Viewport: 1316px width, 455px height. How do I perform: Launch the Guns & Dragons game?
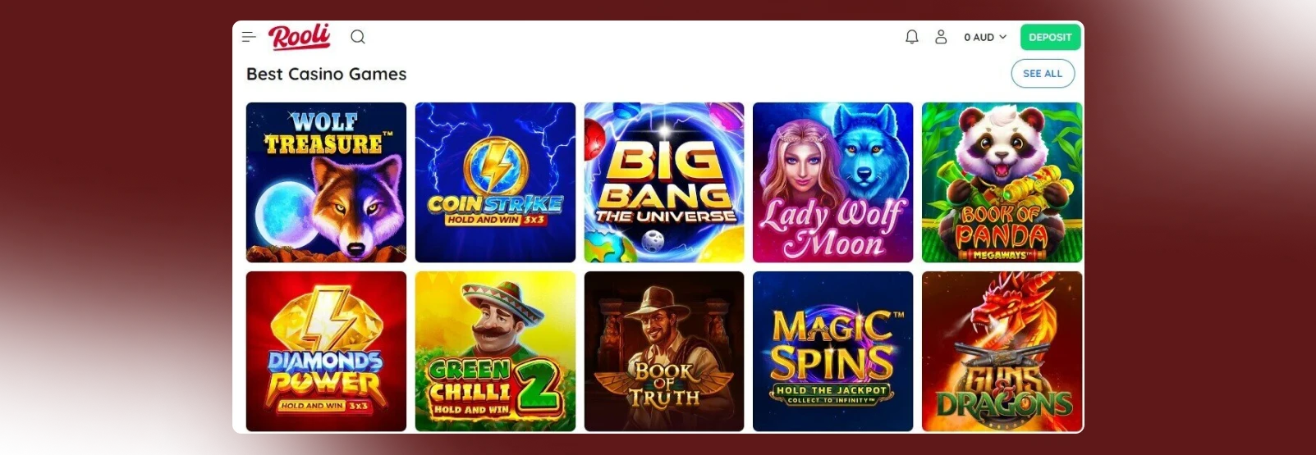(1002, 351)
